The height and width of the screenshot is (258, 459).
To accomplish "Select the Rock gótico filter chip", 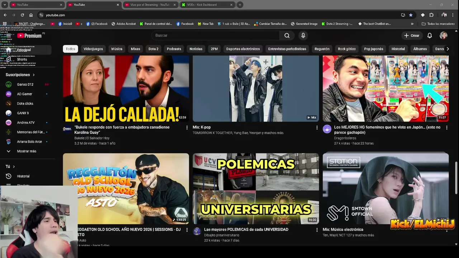I will [347, 49].
